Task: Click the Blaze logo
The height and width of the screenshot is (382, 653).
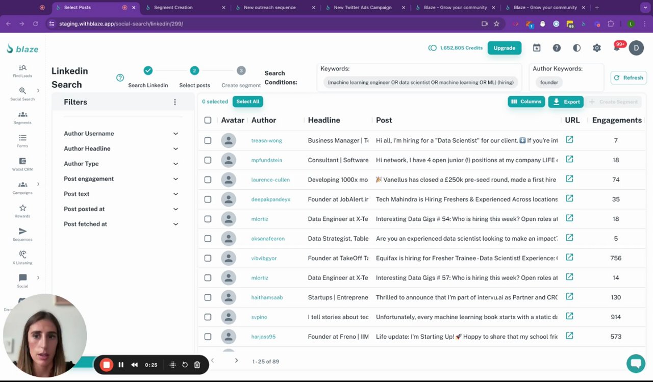Action: point(22,49)
